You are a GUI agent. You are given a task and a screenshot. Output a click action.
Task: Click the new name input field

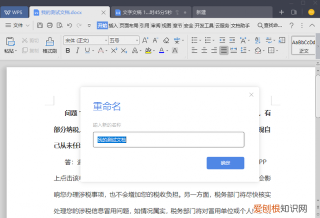(x=168, y=140)
